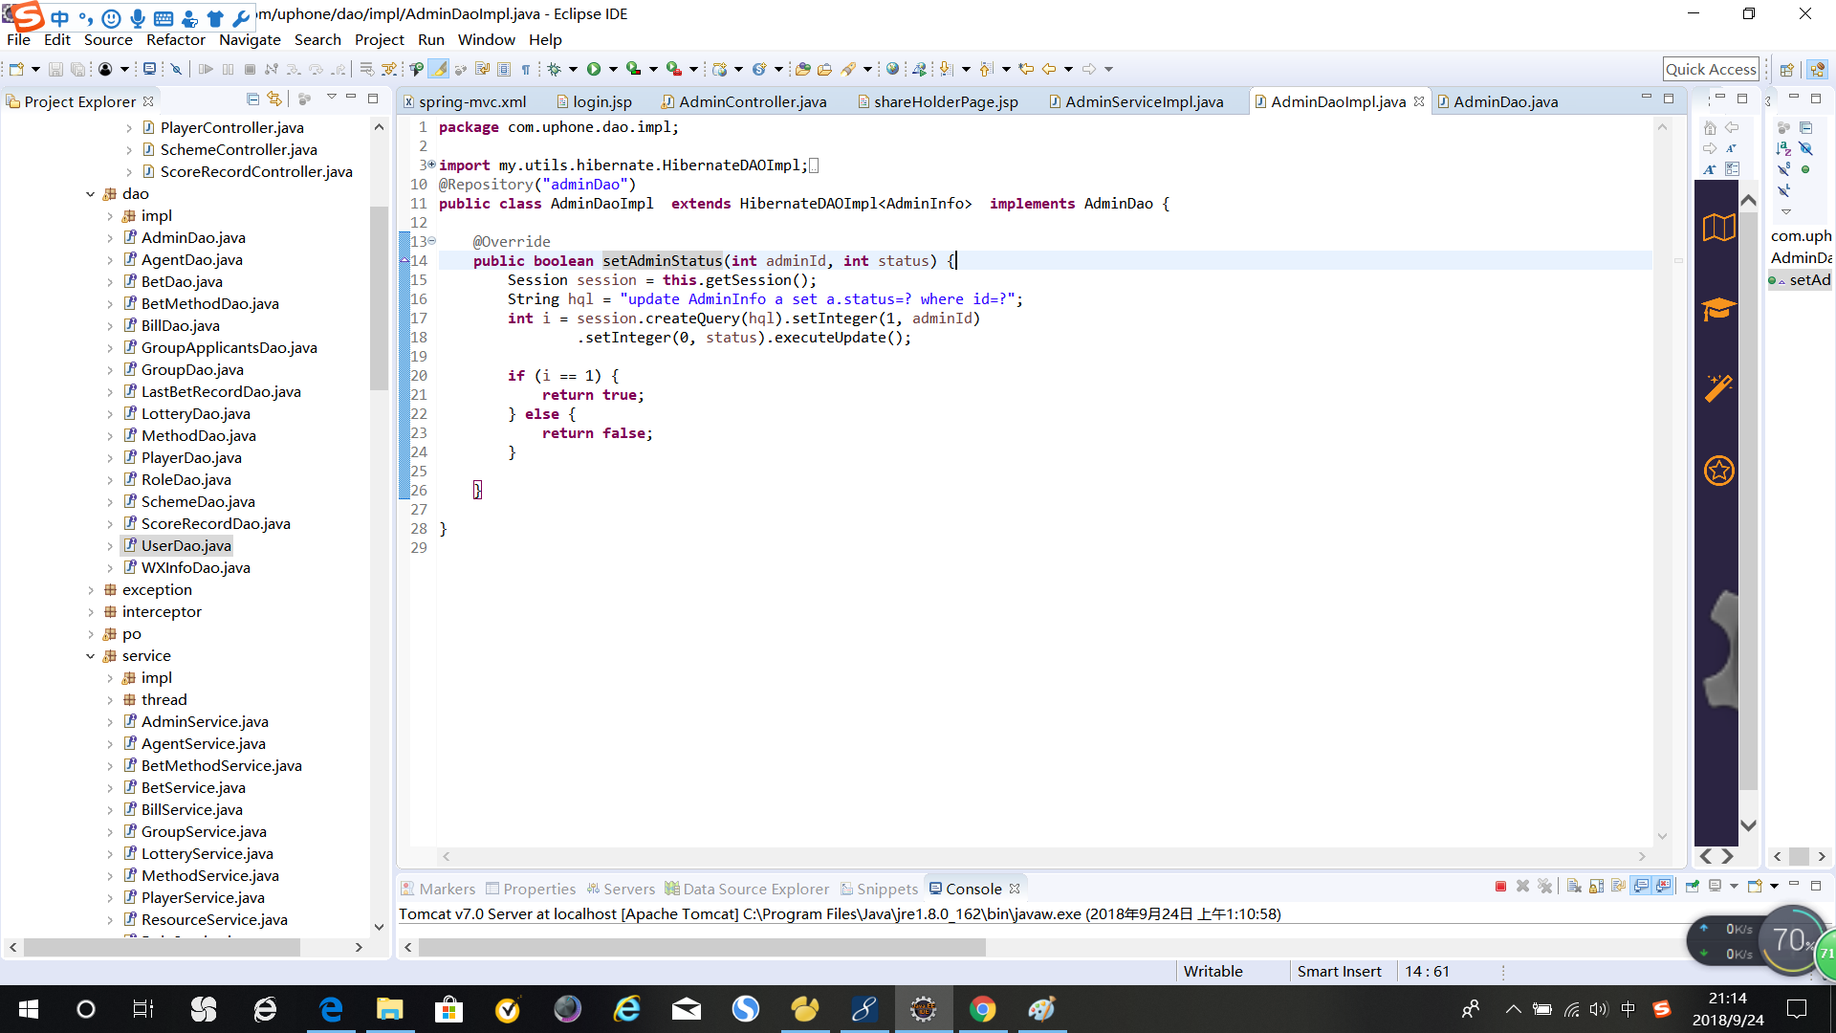Click the orange star badge icon
Viewport: 1836px width, 1033px height.
(1718, 471)
